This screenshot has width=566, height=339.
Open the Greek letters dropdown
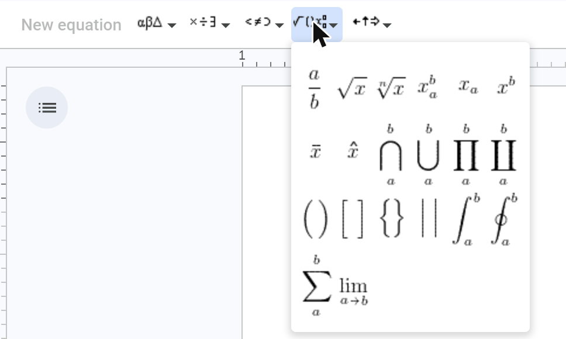157,23
